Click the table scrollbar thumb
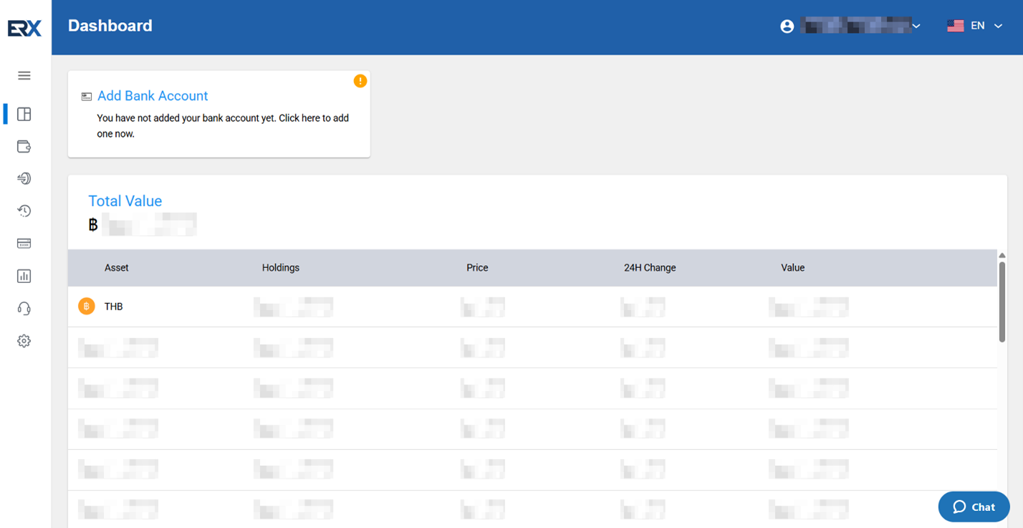Viewport: 1023px width, 528px height. (x=1002, y=302)
